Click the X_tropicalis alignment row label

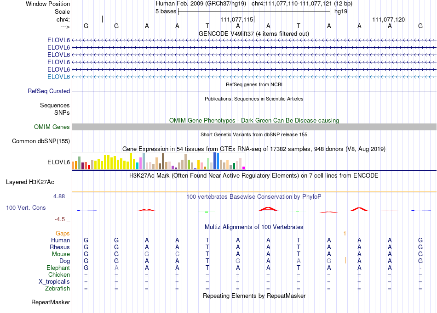(x=54, y=282)
